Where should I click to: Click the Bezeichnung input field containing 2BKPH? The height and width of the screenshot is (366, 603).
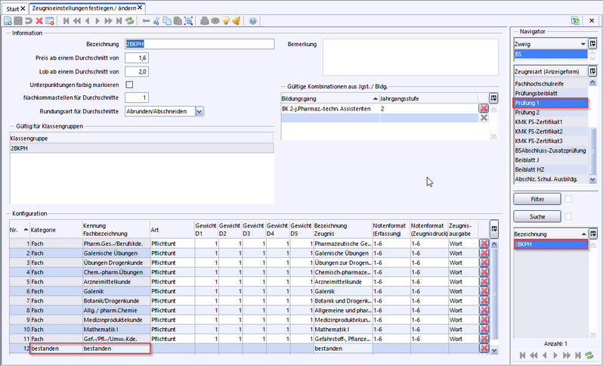pyautogui.click(x=198, y=44)
